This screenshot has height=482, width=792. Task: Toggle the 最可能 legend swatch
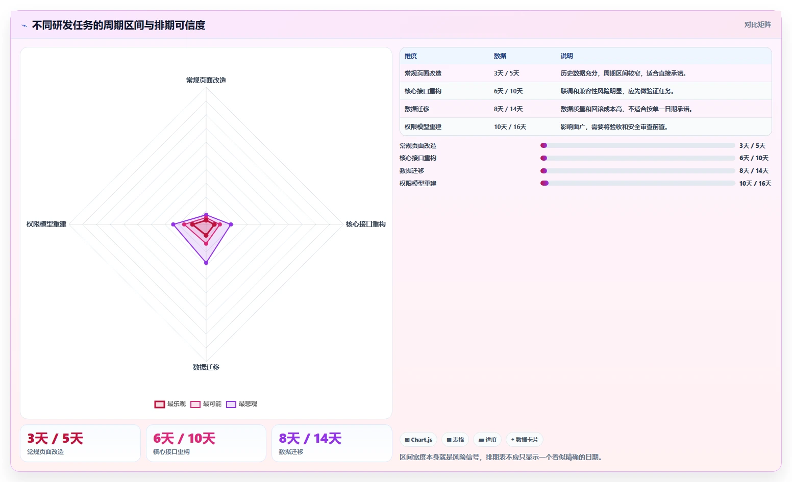[x=195, y=404]
